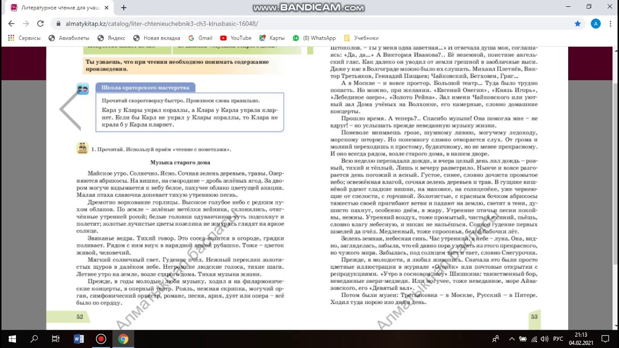Reload the page with the refresh icon
Image resolution: width=619 pixels, height=348 pixels.
(x=41, y=24)
